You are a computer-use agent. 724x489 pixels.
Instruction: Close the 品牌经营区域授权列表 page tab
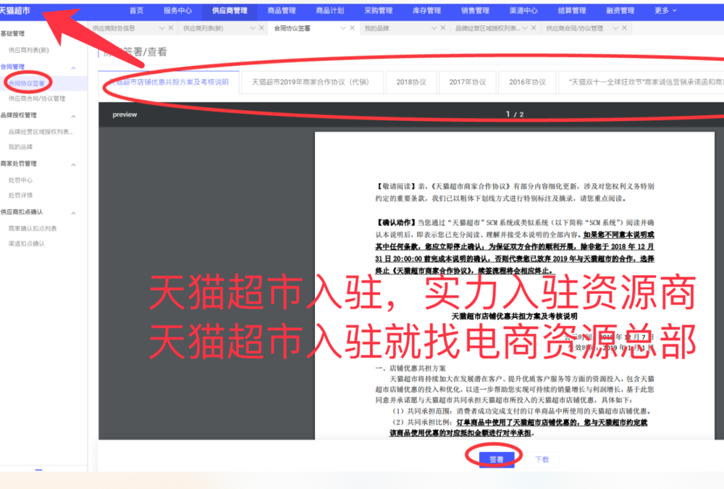[x=534, y=28]
